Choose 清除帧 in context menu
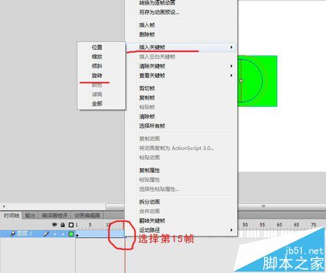Viewport: 326px width, 273px height. point(147,117)
